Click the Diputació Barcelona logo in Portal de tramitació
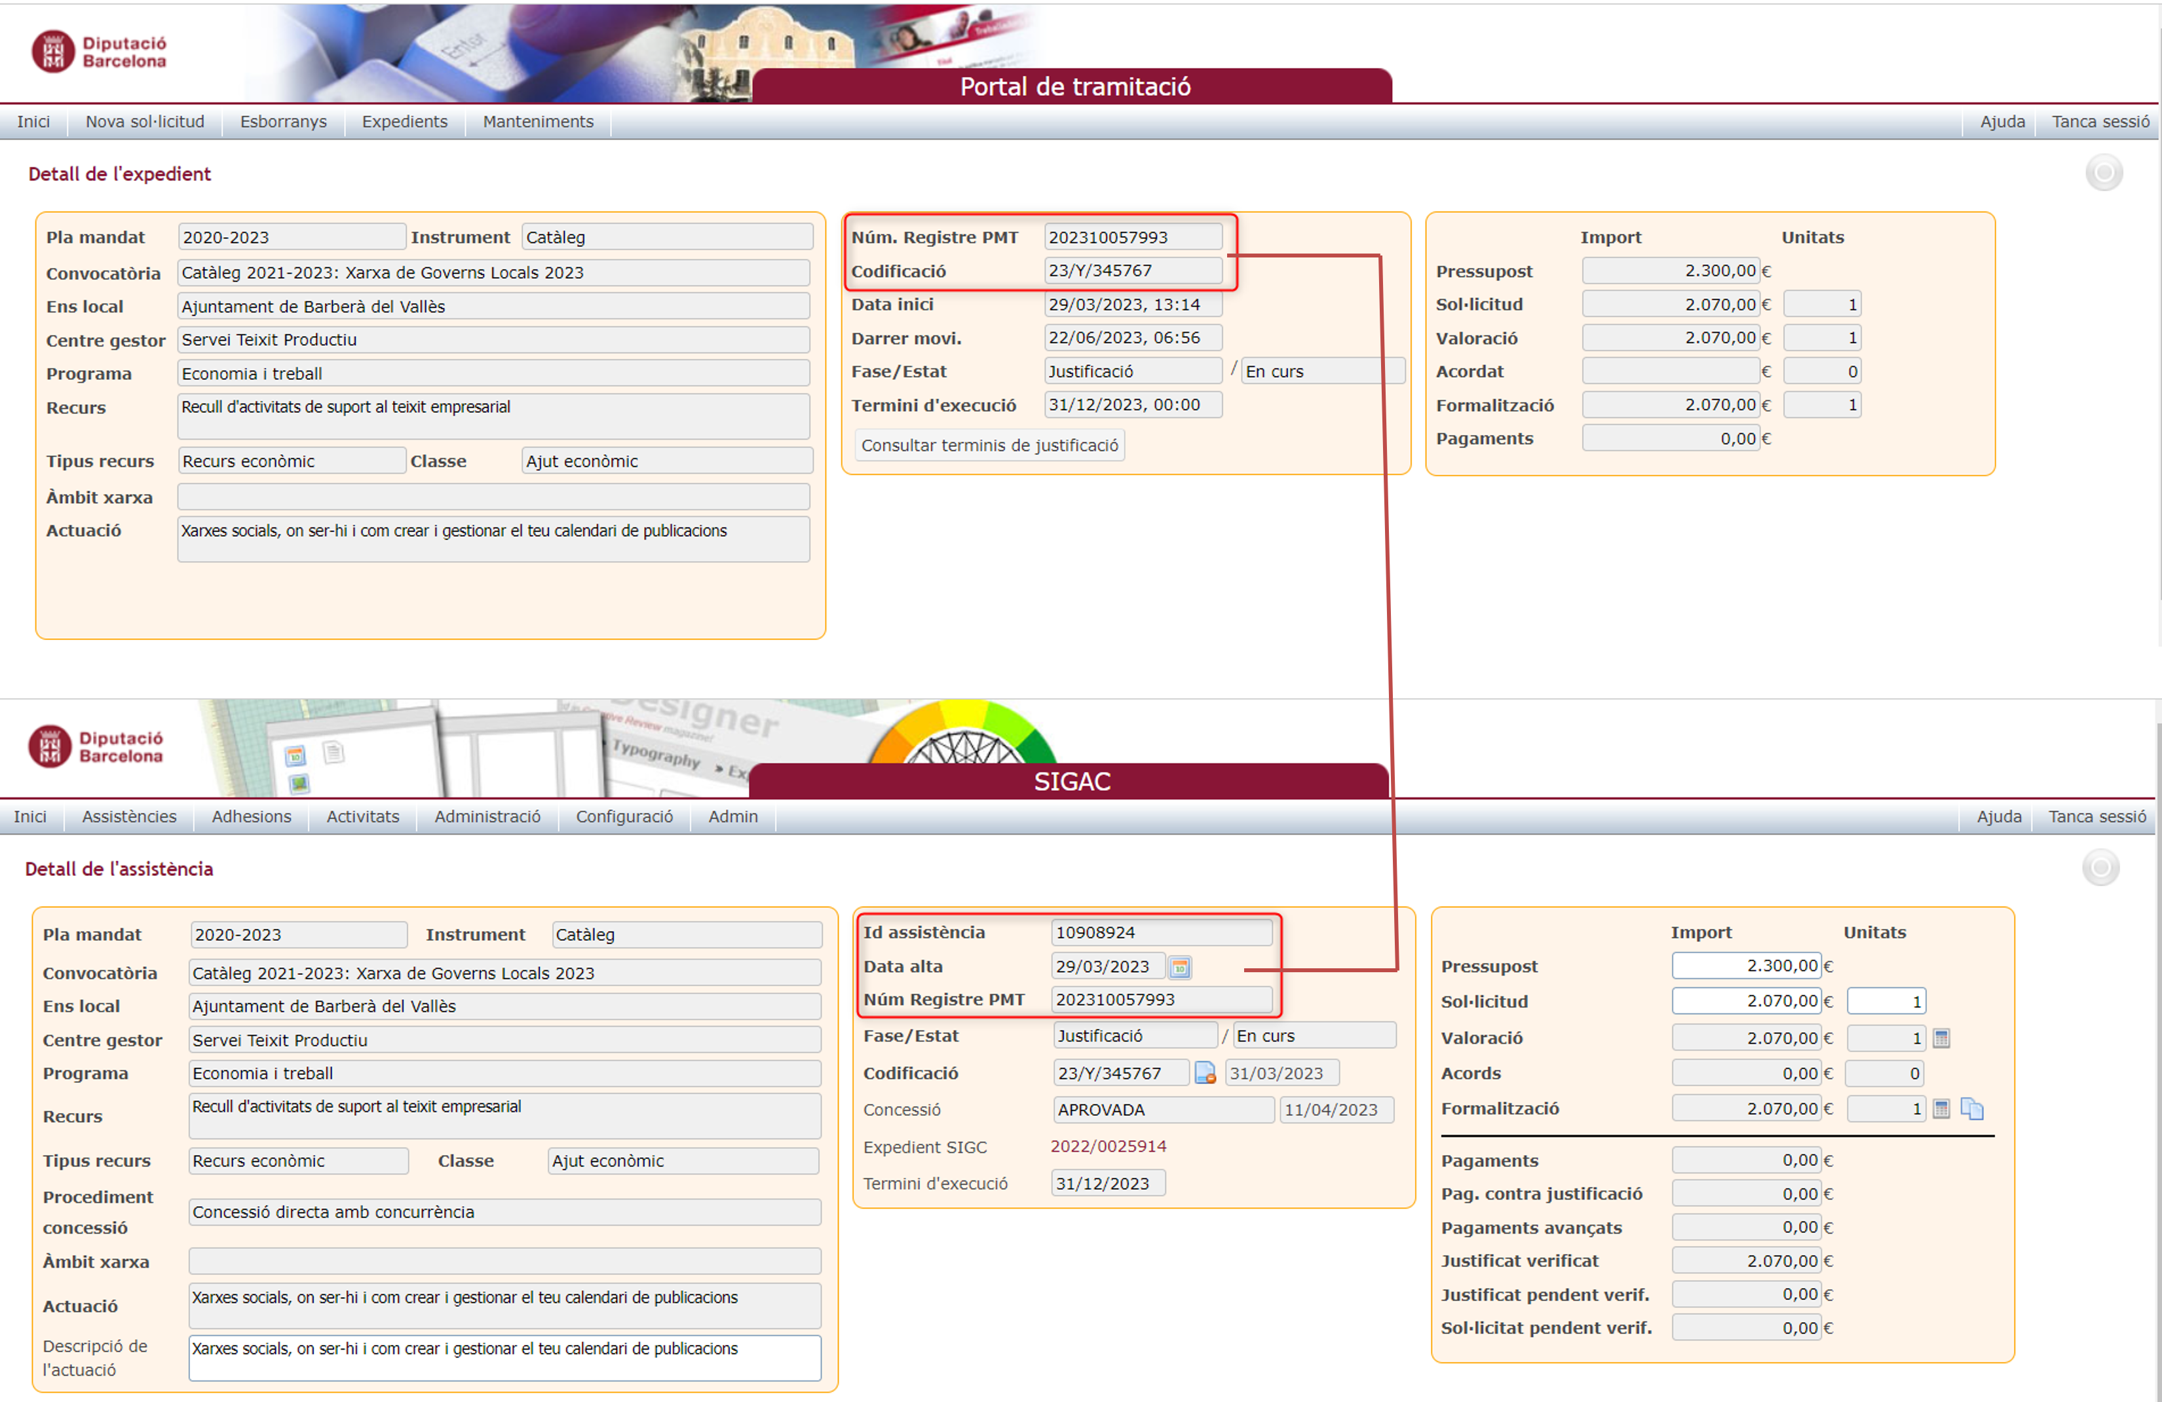 [100, 52]
